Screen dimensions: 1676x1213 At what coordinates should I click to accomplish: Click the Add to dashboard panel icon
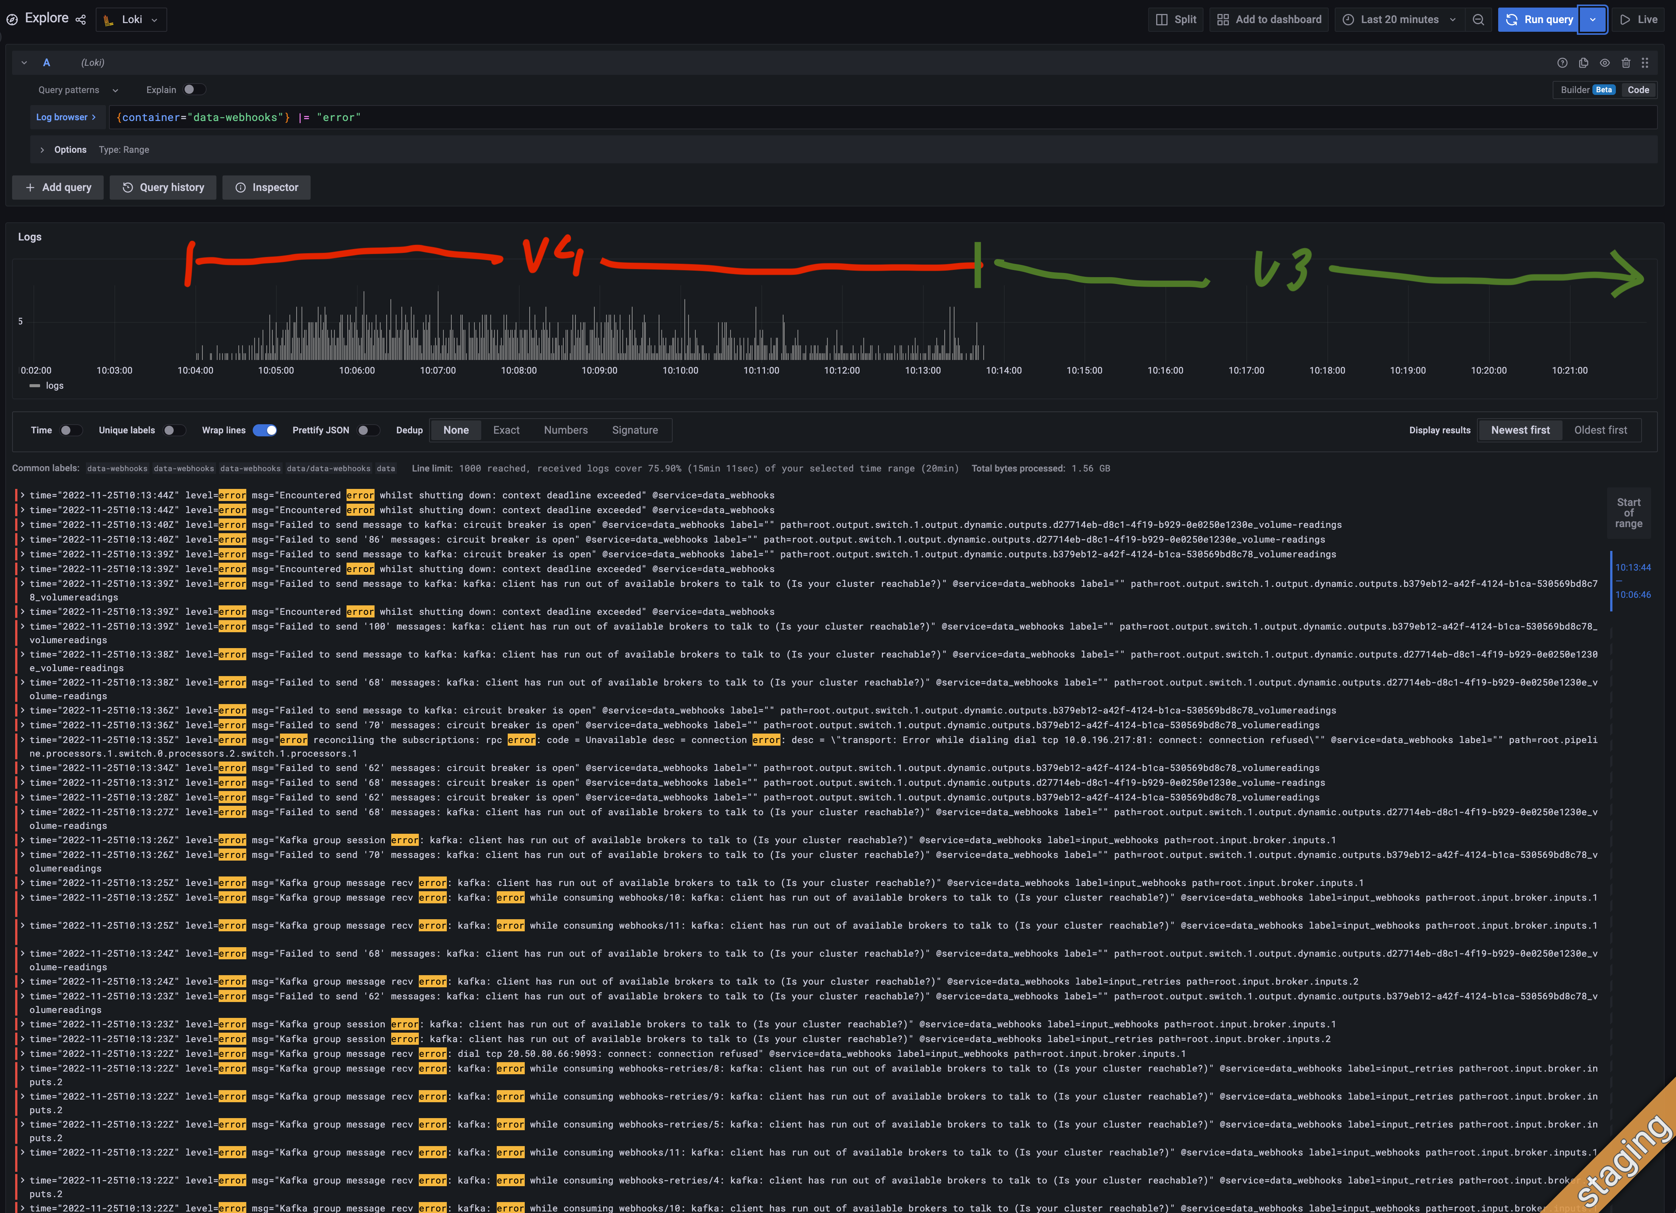tap(1269, 19)
